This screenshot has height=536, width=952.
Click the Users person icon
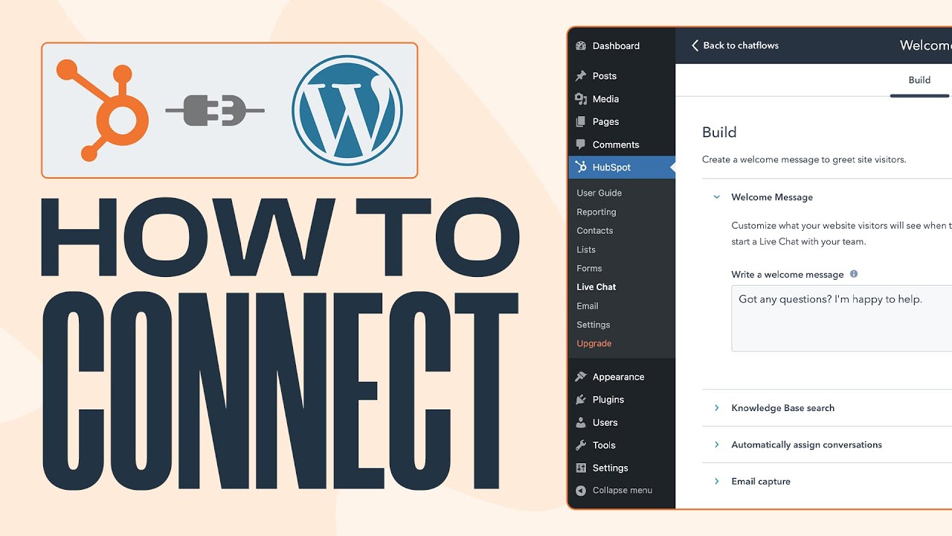click(x=581, y=422)
